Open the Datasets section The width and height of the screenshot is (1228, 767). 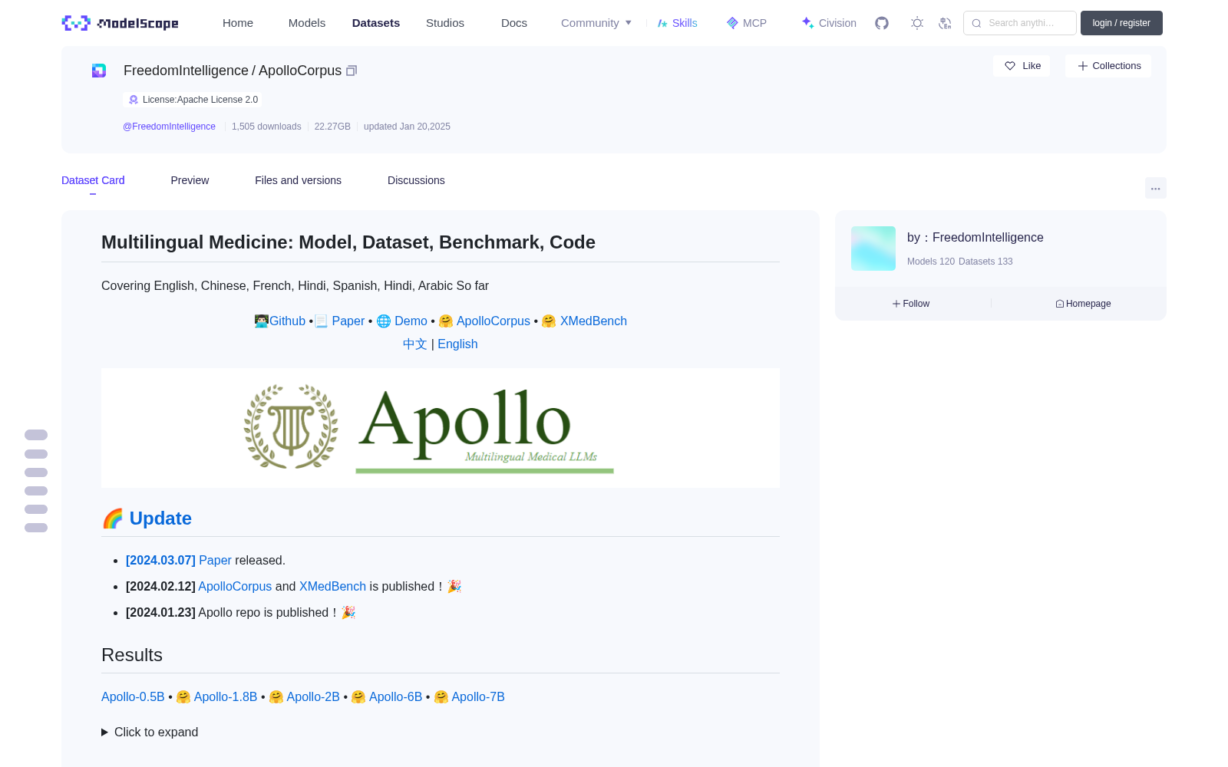tap(376, 23)
